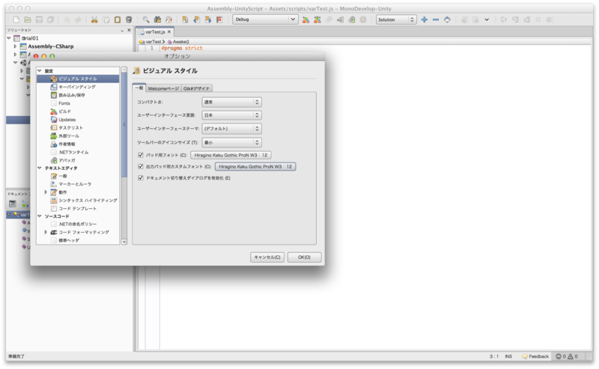Click the Find in Files binoculars icon
The image size is (599, 369).
[x=157, y=19]
